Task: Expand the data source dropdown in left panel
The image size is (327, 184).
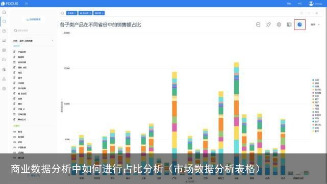Action: click(x=53, y=41)
